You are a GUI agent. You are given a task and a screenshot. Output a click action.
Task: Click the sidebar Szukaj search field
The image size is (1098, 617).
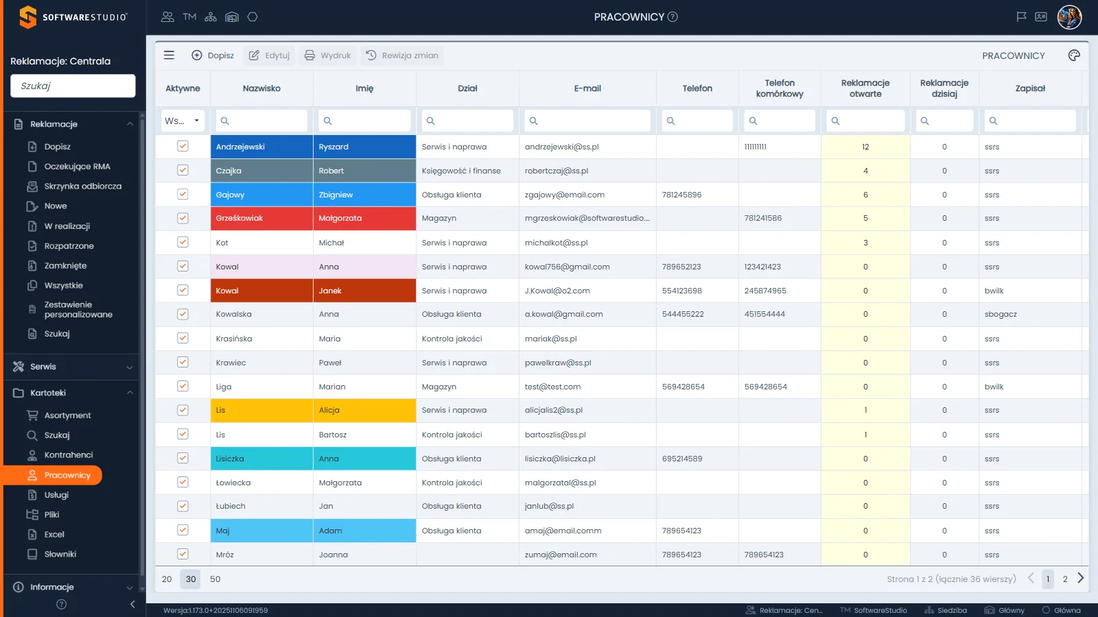pyautogui.click(x=73, y=86)
